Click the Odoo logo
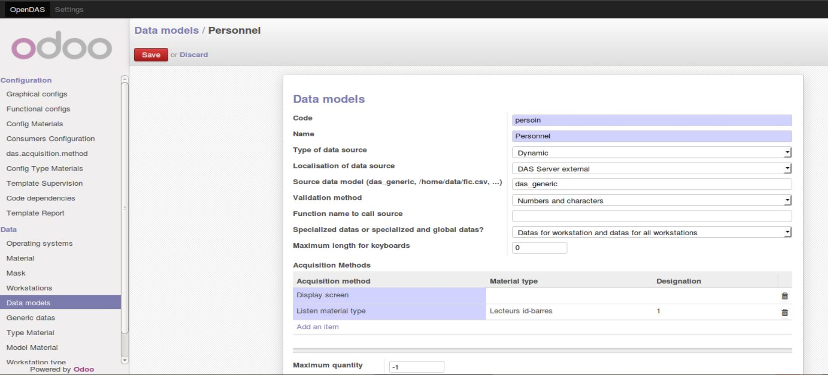The image size is (828, 375). (62, 45)
